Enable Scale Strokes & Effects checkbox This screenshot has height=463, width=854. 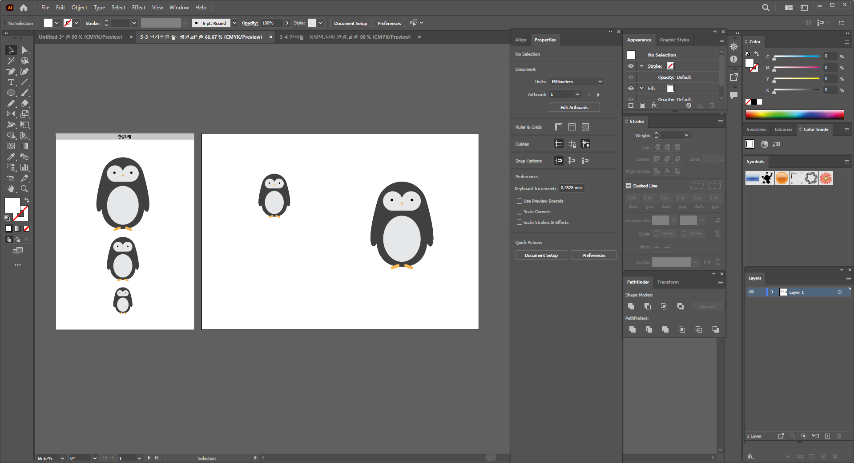click(x=520, y=223)
